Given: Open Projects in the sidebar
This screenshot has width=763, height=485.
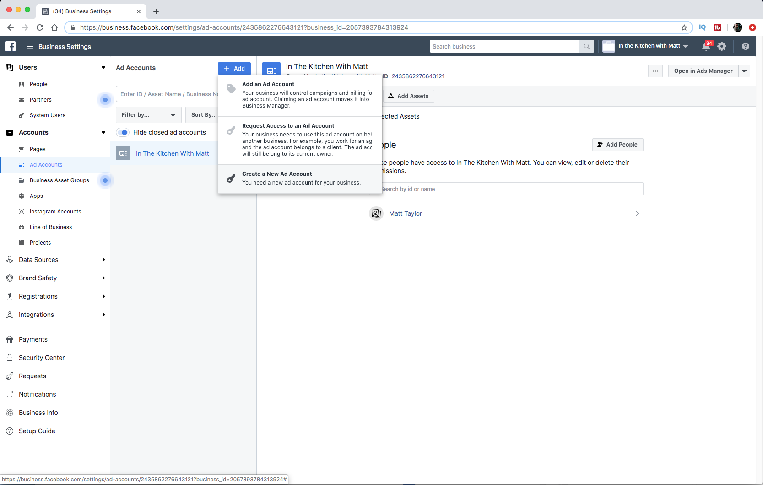Looking at the screenshot, I should tap(40, 243).
